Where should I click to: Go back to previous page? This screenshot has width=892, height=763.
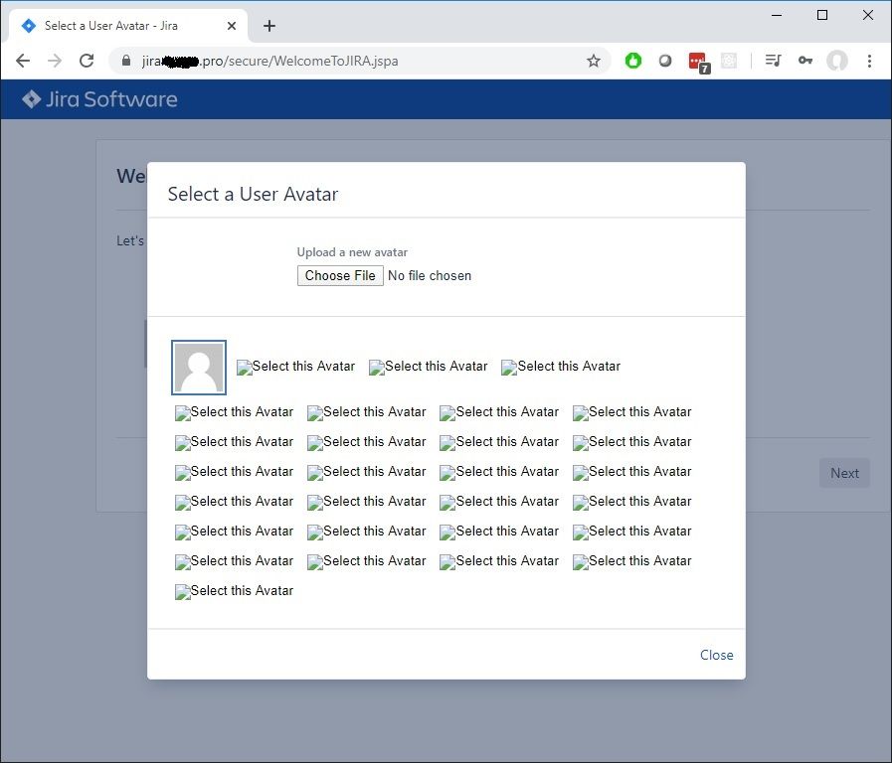click(x=23, y=61)
